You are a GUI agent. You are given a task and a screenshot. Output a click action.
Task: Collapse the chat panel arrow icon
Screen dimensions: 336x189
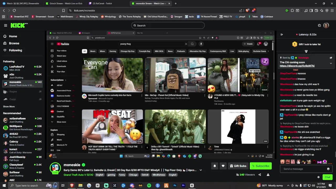click(x=282, y=34)
